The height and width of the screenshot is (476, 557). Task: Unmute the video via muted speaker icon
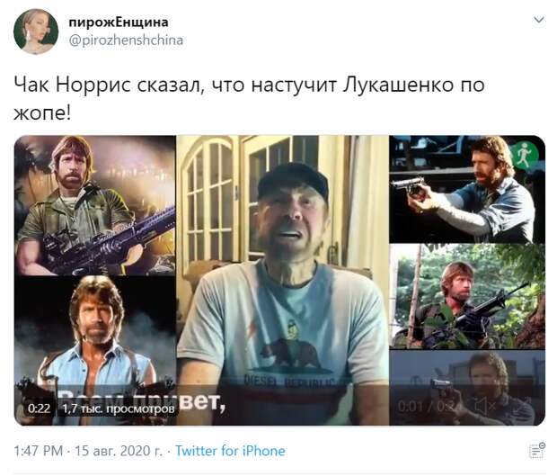485,406
